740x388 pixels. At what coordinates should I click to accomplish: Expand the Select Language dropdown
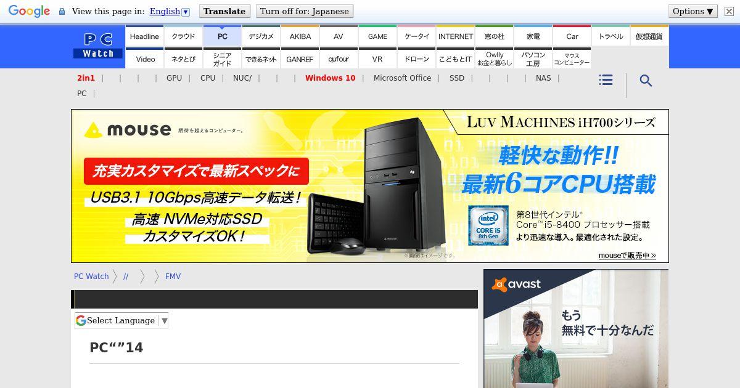(x=121, y=320)
